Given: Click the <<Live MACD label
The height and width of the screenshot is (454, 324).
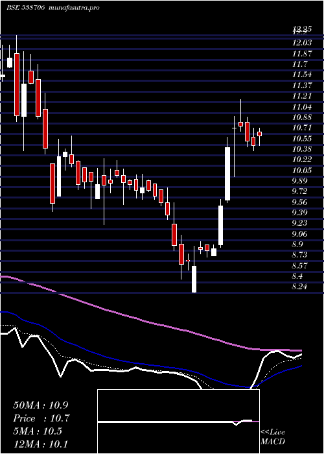Looking at the screenshot, I should tap(273, 436).
